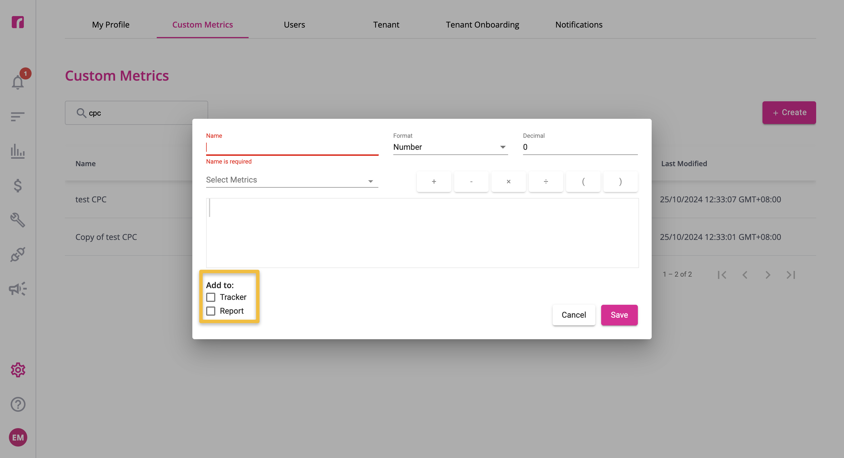Open the notifications bell icon
The height and width of the screenshot is (458, 844).
(18, 82)
